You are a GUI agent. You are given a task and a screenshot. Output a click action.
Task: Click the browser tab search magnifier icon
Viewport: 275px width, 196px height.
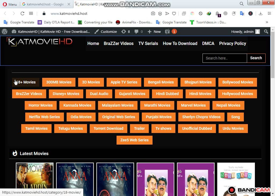tap(241, 4)
